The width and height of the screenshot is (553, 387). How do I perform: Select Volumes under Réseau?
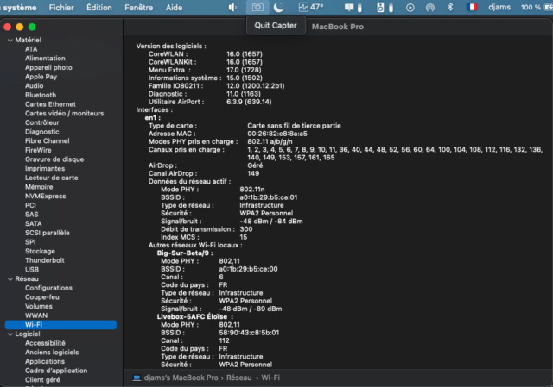tap(39, 306)
